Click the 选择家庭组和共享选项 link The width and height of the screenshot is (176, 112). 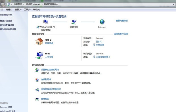[51, 89]
